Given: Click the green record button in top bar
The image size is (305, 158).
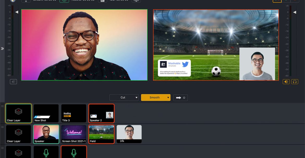Looking at the screenshot, I should tap(64, 1).
